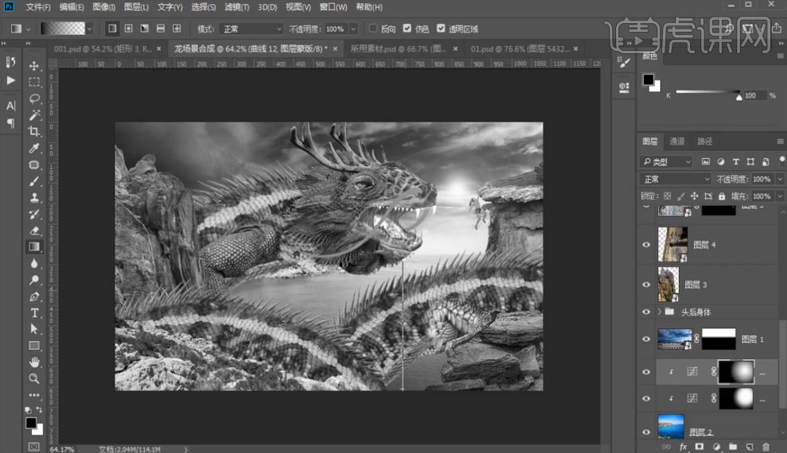Screen dimensions: 787x453
Task: Select the Horizontal Type tool
Action: [x=34, y=313]
